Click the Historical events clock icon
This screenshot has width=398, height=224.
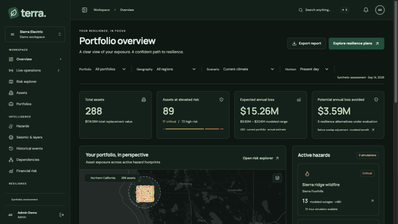coord(11,148)
